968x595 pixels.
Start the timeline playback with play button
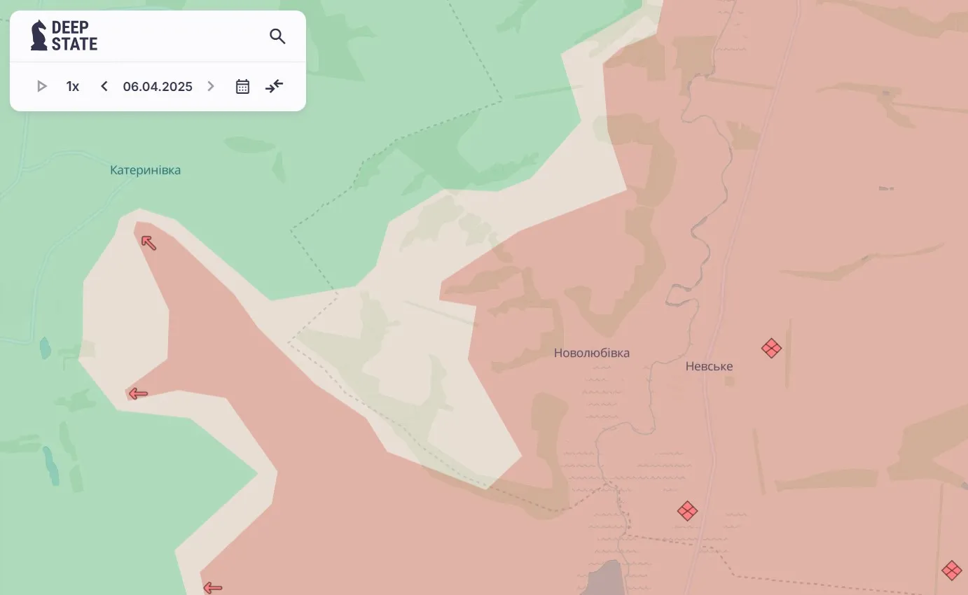[x=42, y=87]
